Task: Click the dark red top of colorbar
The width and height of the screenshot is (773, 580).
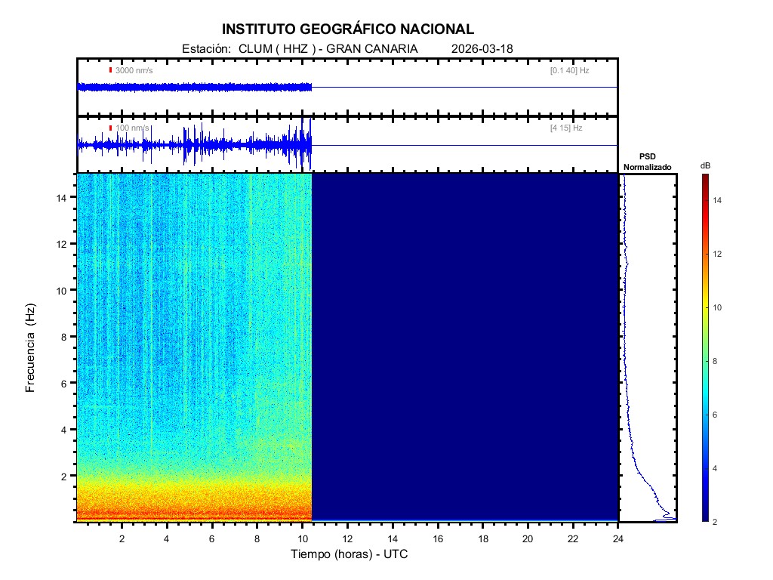Action: pyautogui.click(x=704, y=178)
